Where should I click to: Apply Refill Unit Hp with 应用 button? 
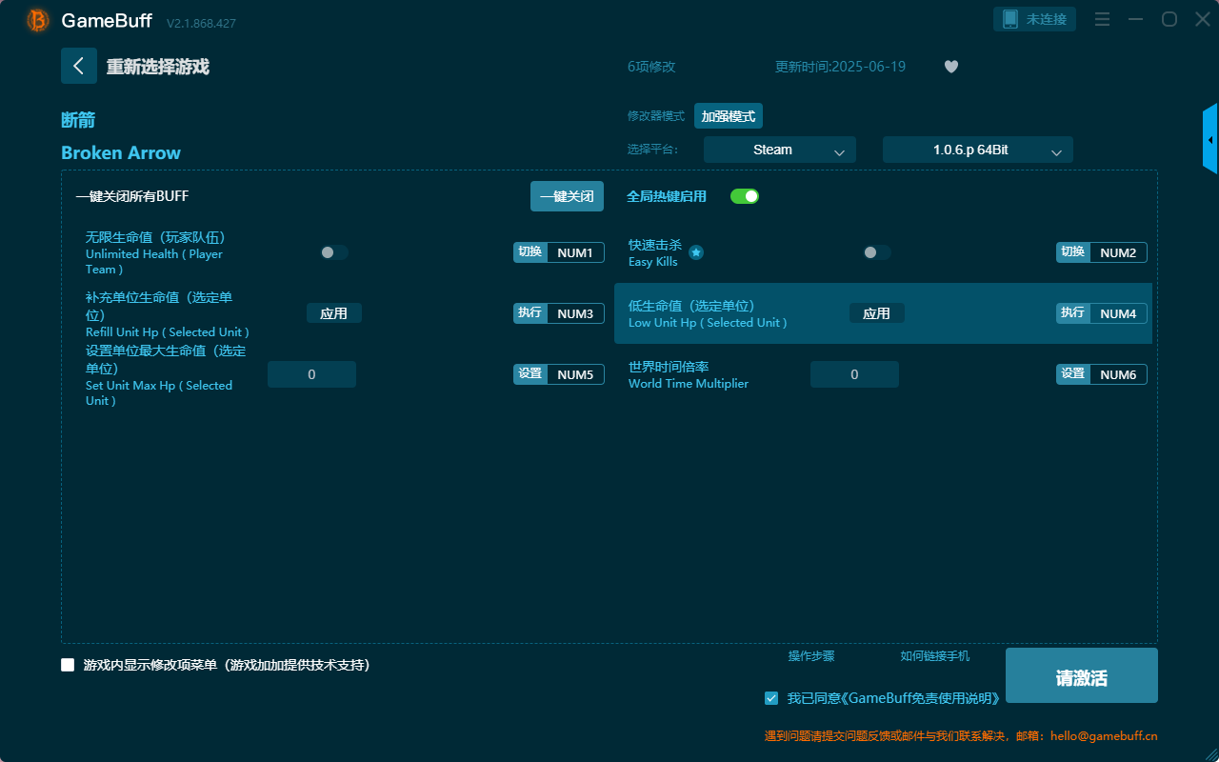tap(333, 312)
